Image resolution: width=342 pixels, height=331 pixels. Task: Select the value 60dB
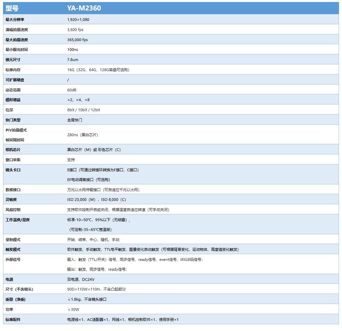72,90
